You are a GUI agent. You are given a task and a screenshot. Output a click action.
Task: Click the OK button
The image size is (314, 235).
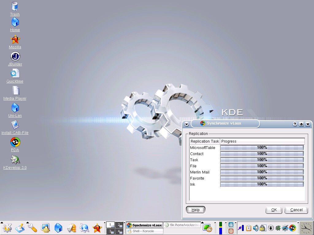coord(274,210)
